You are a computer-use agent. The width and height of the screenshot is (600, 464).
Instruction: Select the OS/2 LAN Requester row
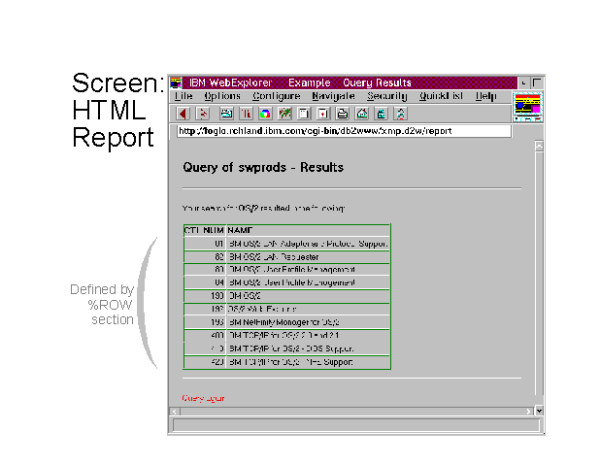(287, 256)
